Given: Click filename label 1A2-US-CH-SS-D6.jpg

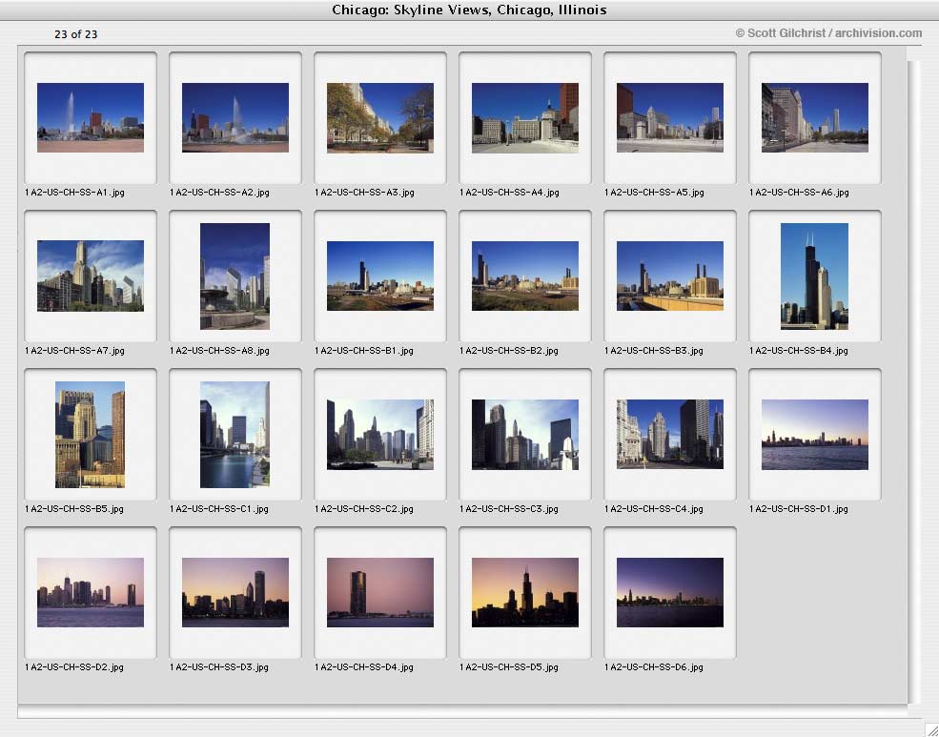Looking at the screenshot, I should 654,667.
